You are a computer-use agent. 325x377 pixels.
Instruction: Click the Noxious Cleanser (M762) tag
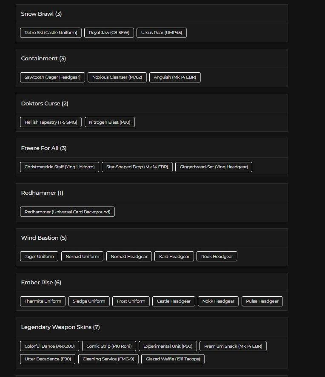117,77
